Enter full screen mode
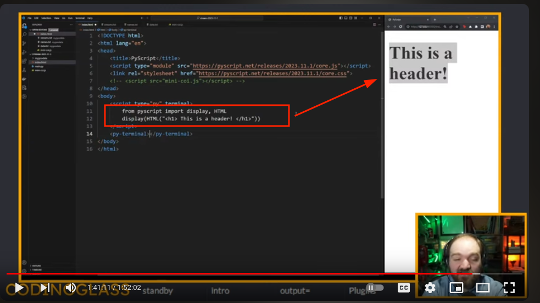 click(x=509, y=288)
